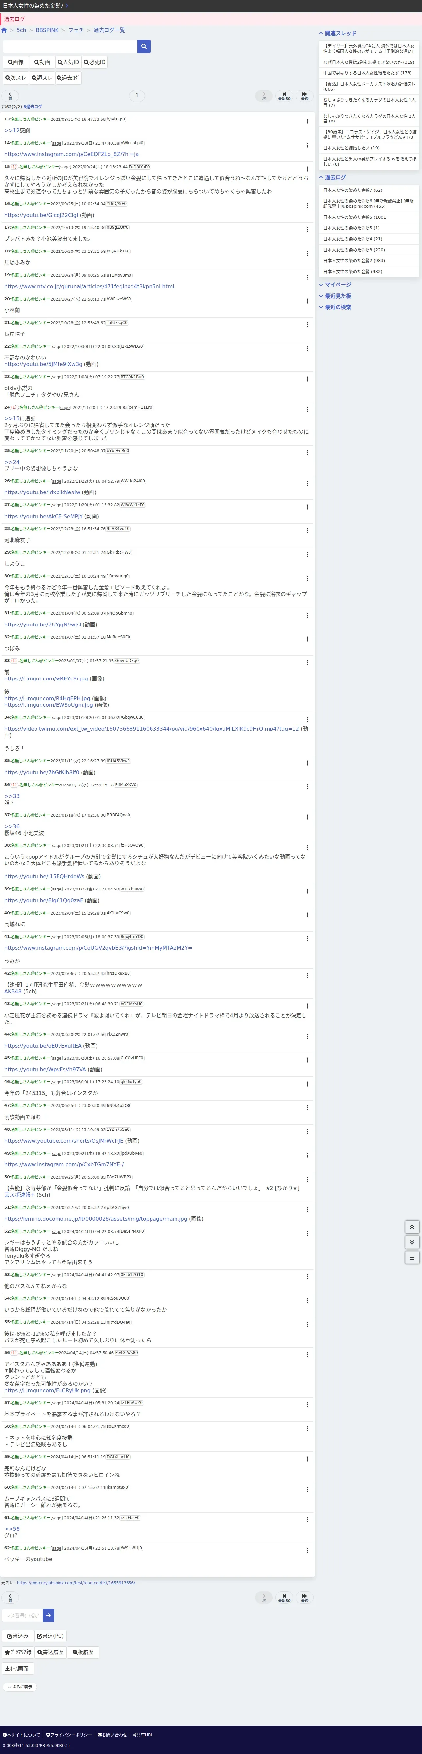The image size is (422, 1754).
Task: Click the AKB48 board link in post 42
Action: 13,991
